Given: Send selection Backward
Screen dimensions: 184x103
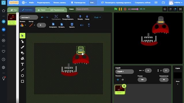Looking at the screenshot, I should click(87, 17).
